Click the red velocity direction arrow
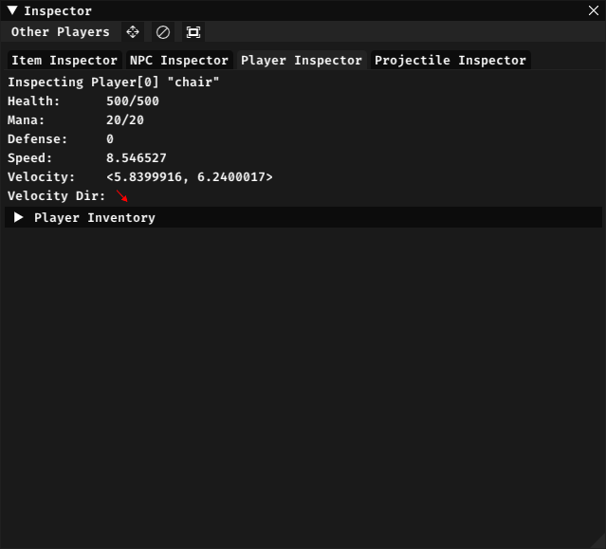Image resolution: width=606 pixels, height=549 pixels. [x=121, y=196]
